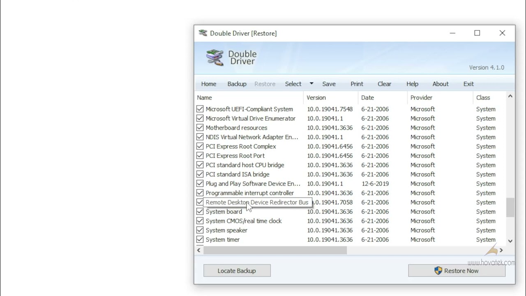Screen dimensions: 526x296
Task: Uncheck Remote Desktop Device Redirector Bus
Action: click(200, 202)
